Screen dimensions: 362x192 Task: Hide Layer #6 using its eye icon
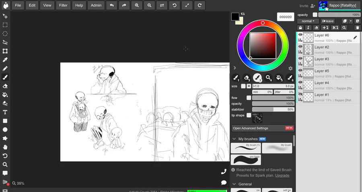click(x=300, y=35)
